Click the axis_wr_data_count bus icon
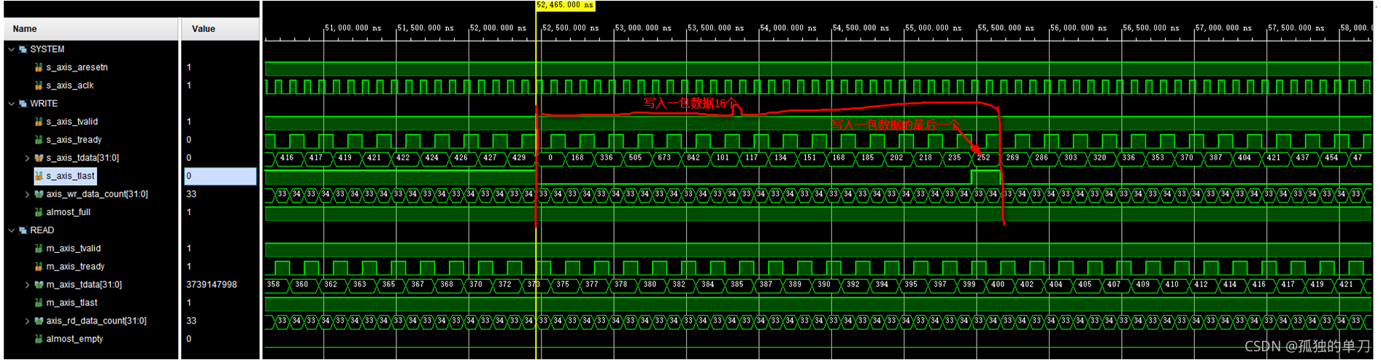 point(39,194)
